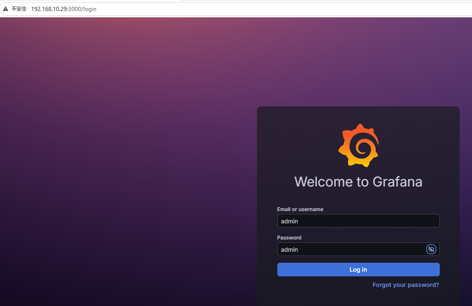Image resolution: width=472 pixels, height=306 pixels.
Task: Click the 'Email or username' label
Action: point(300,209)
